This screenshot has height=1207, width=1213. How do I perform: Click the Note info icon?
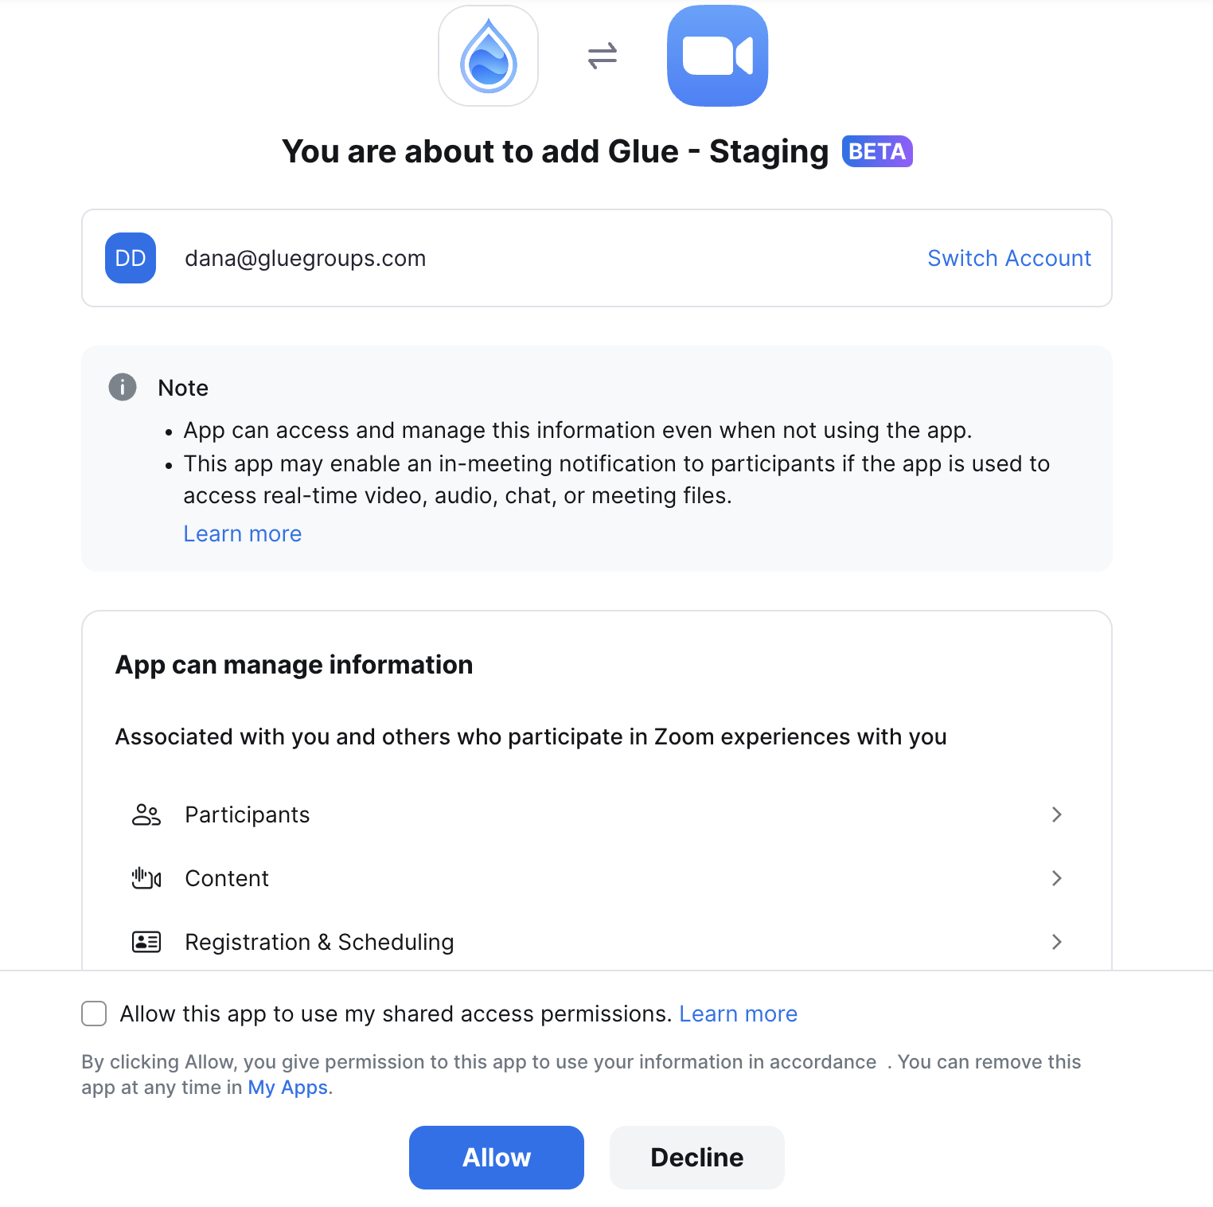[x=123, y=388]
